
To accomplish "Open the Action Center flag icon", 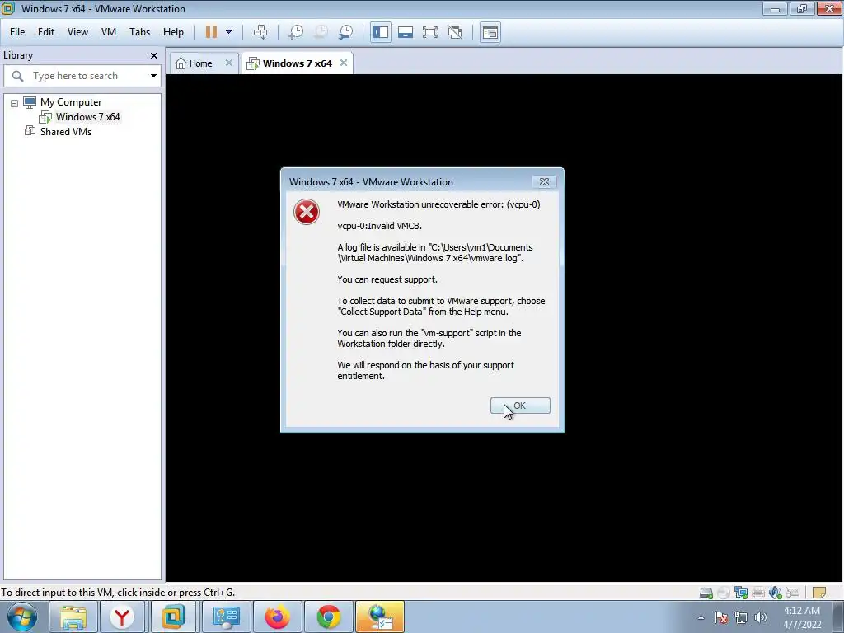I will point(720,617).
